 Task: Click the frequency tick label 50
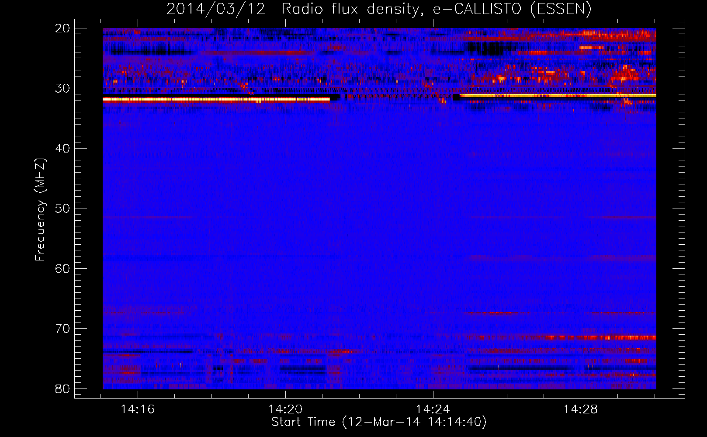pos(62,208)
